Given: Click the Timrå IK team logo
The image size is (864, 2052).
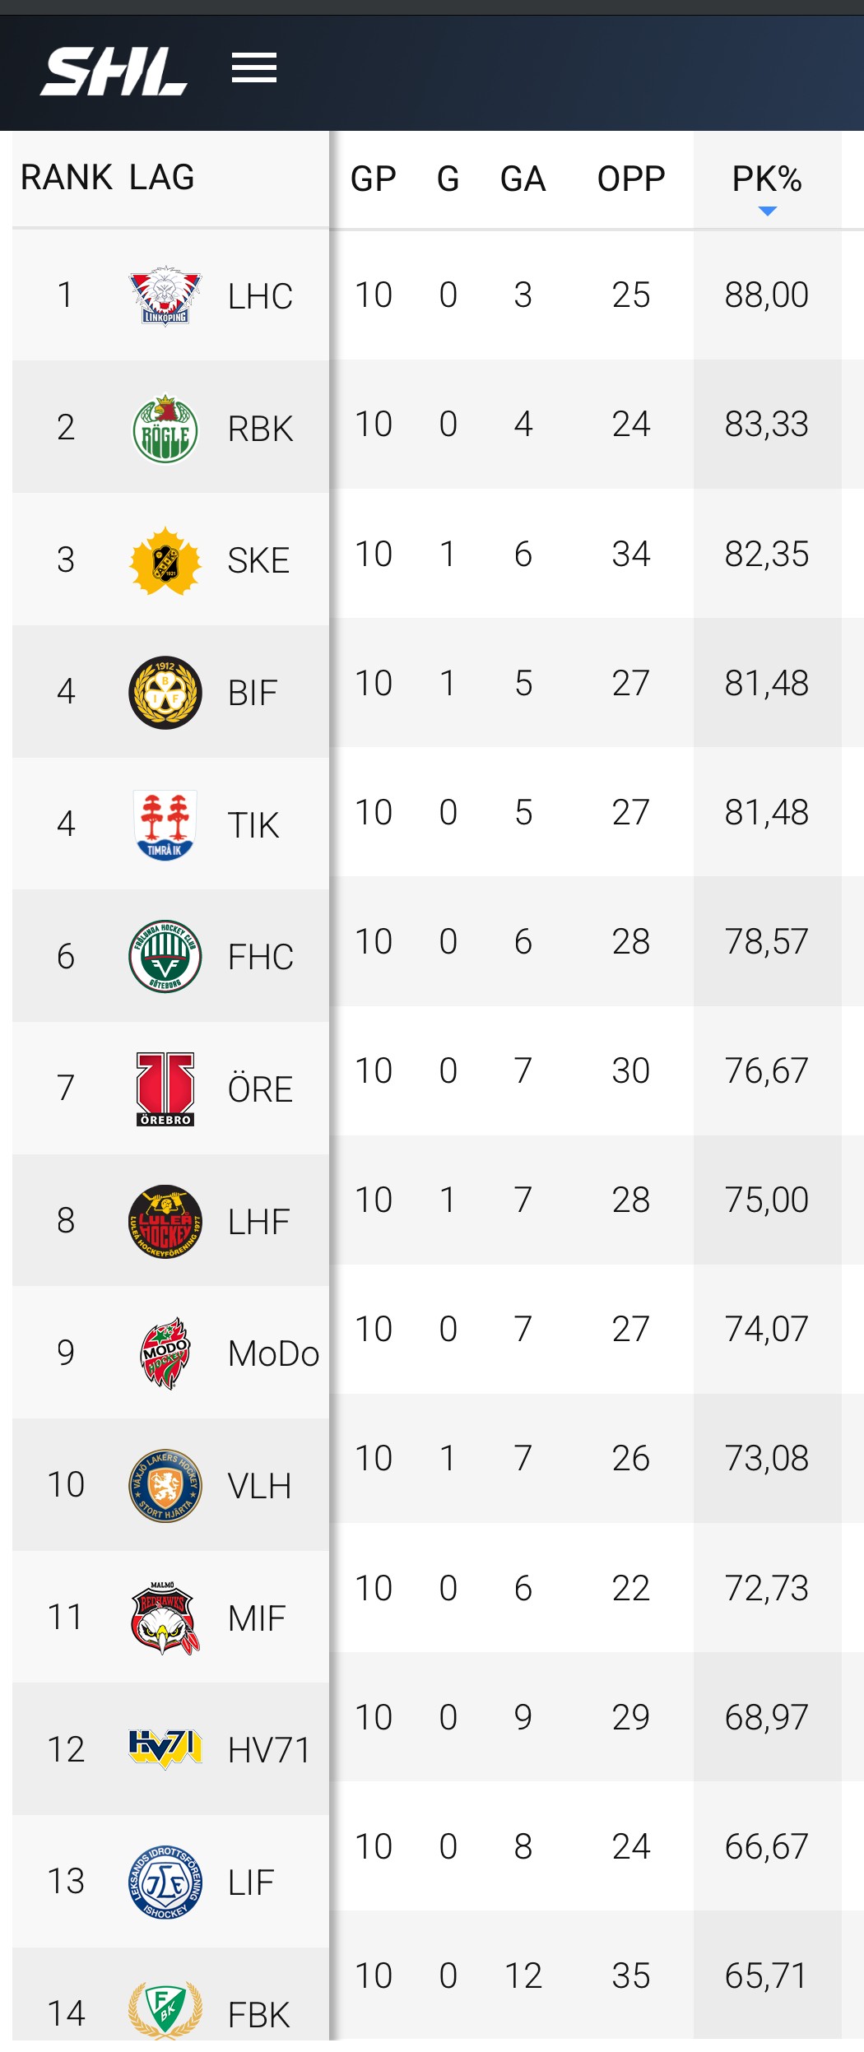Looking at the screenshot, I should (165, 824).
